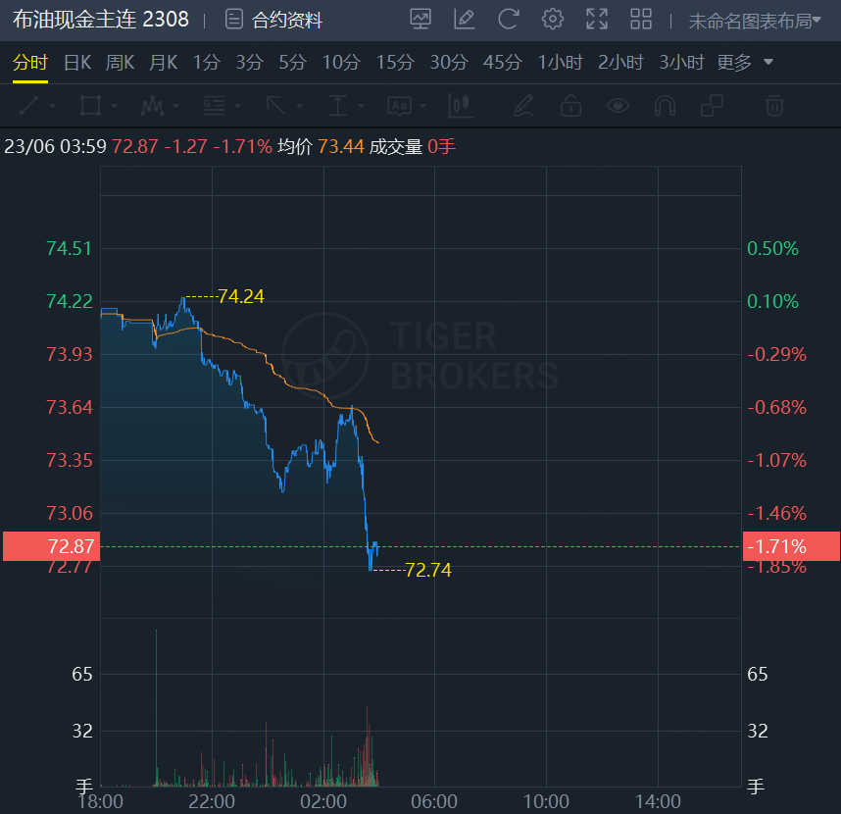The height and width of the screenshot is (814, 841).
Task: Select the 15分 timeframe tab
Action: coord(395,63)
